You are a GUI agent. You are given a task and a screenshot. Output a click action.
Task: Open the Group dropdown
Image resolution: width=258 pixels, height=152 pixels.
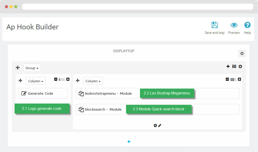click(x=32, y=68)
